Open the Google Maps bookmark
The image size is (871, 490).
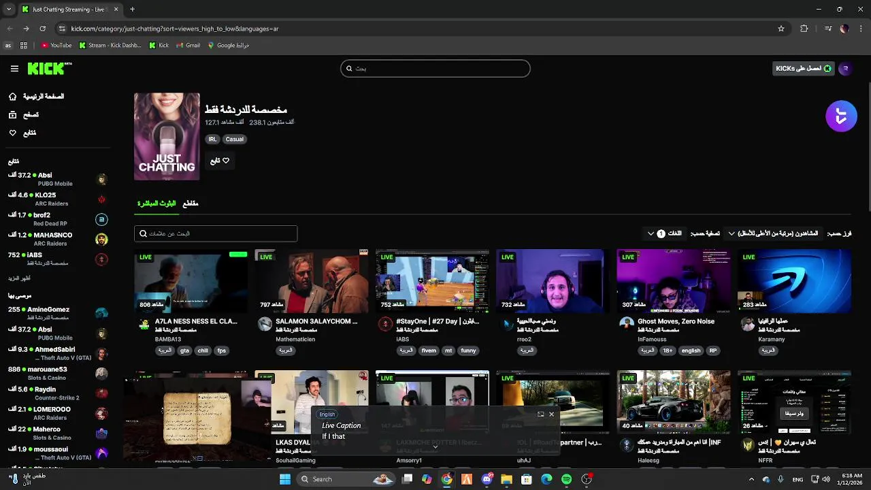pyautogui.click(x=228, y=46)
